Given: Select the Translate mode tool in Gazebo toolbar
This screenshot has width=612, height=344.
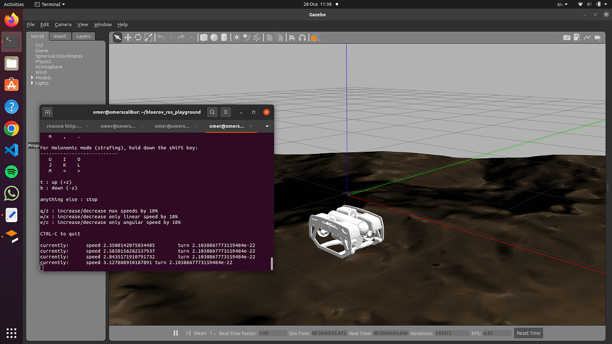Looking at the screenshot, I should tap(128, 37).
